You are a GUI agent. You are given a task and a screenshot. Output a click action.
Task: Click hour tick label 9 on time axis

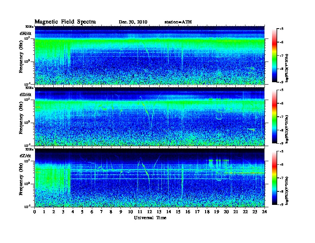pyautogui.click(x=121, y=212)
